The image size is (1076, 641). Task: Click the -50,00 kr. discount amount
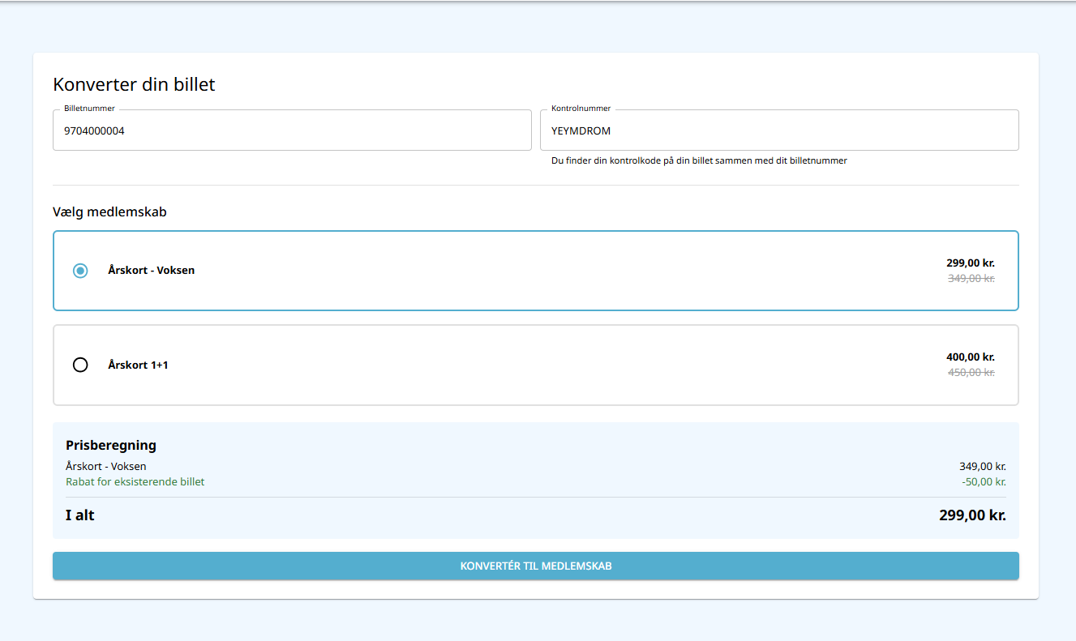(x=984, y=481)
